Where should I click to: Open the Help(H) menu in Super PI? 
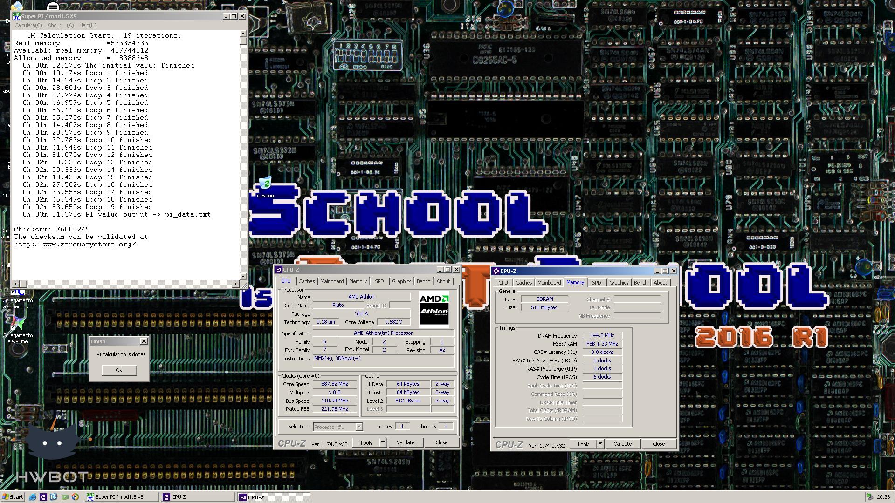pos(88,25)
